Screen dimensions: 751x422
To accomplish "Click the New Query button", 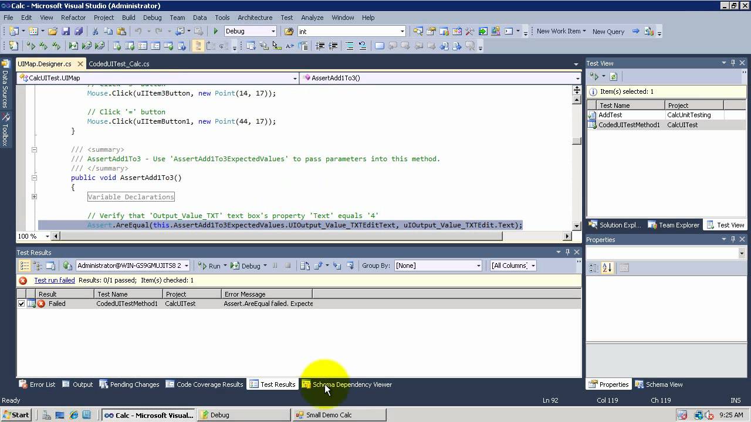I will tap(608, 31).
